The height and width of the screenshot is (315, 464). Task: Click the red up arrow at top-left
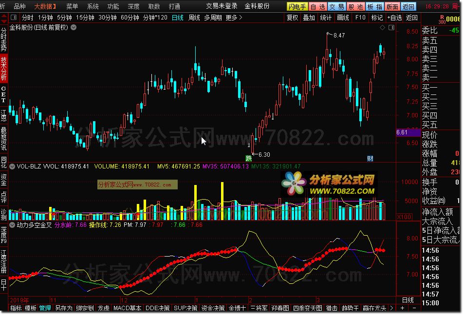[4, 17]
